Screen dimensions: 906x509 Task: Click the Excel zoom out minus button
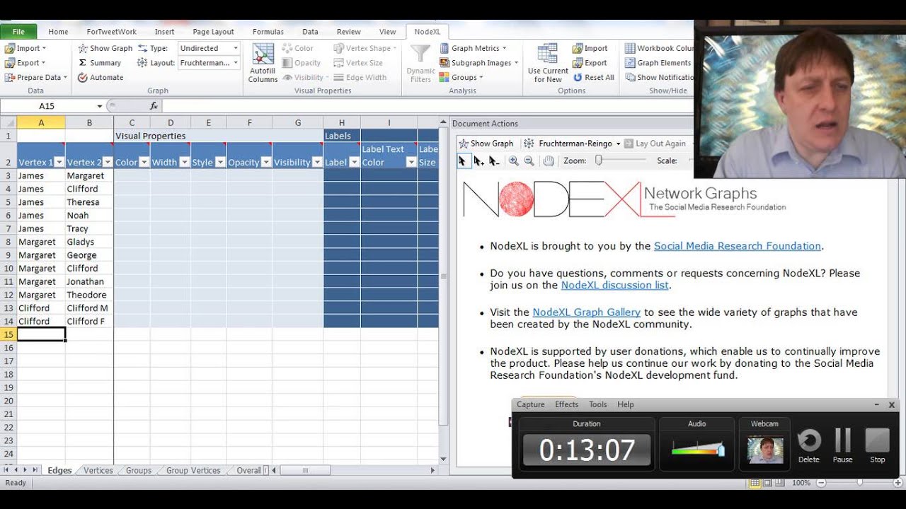click(821, 483)
